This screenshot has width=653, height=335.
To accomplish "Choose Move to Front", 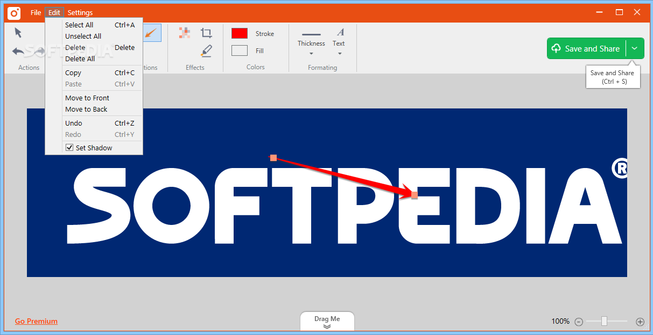I will click(94, 98).
